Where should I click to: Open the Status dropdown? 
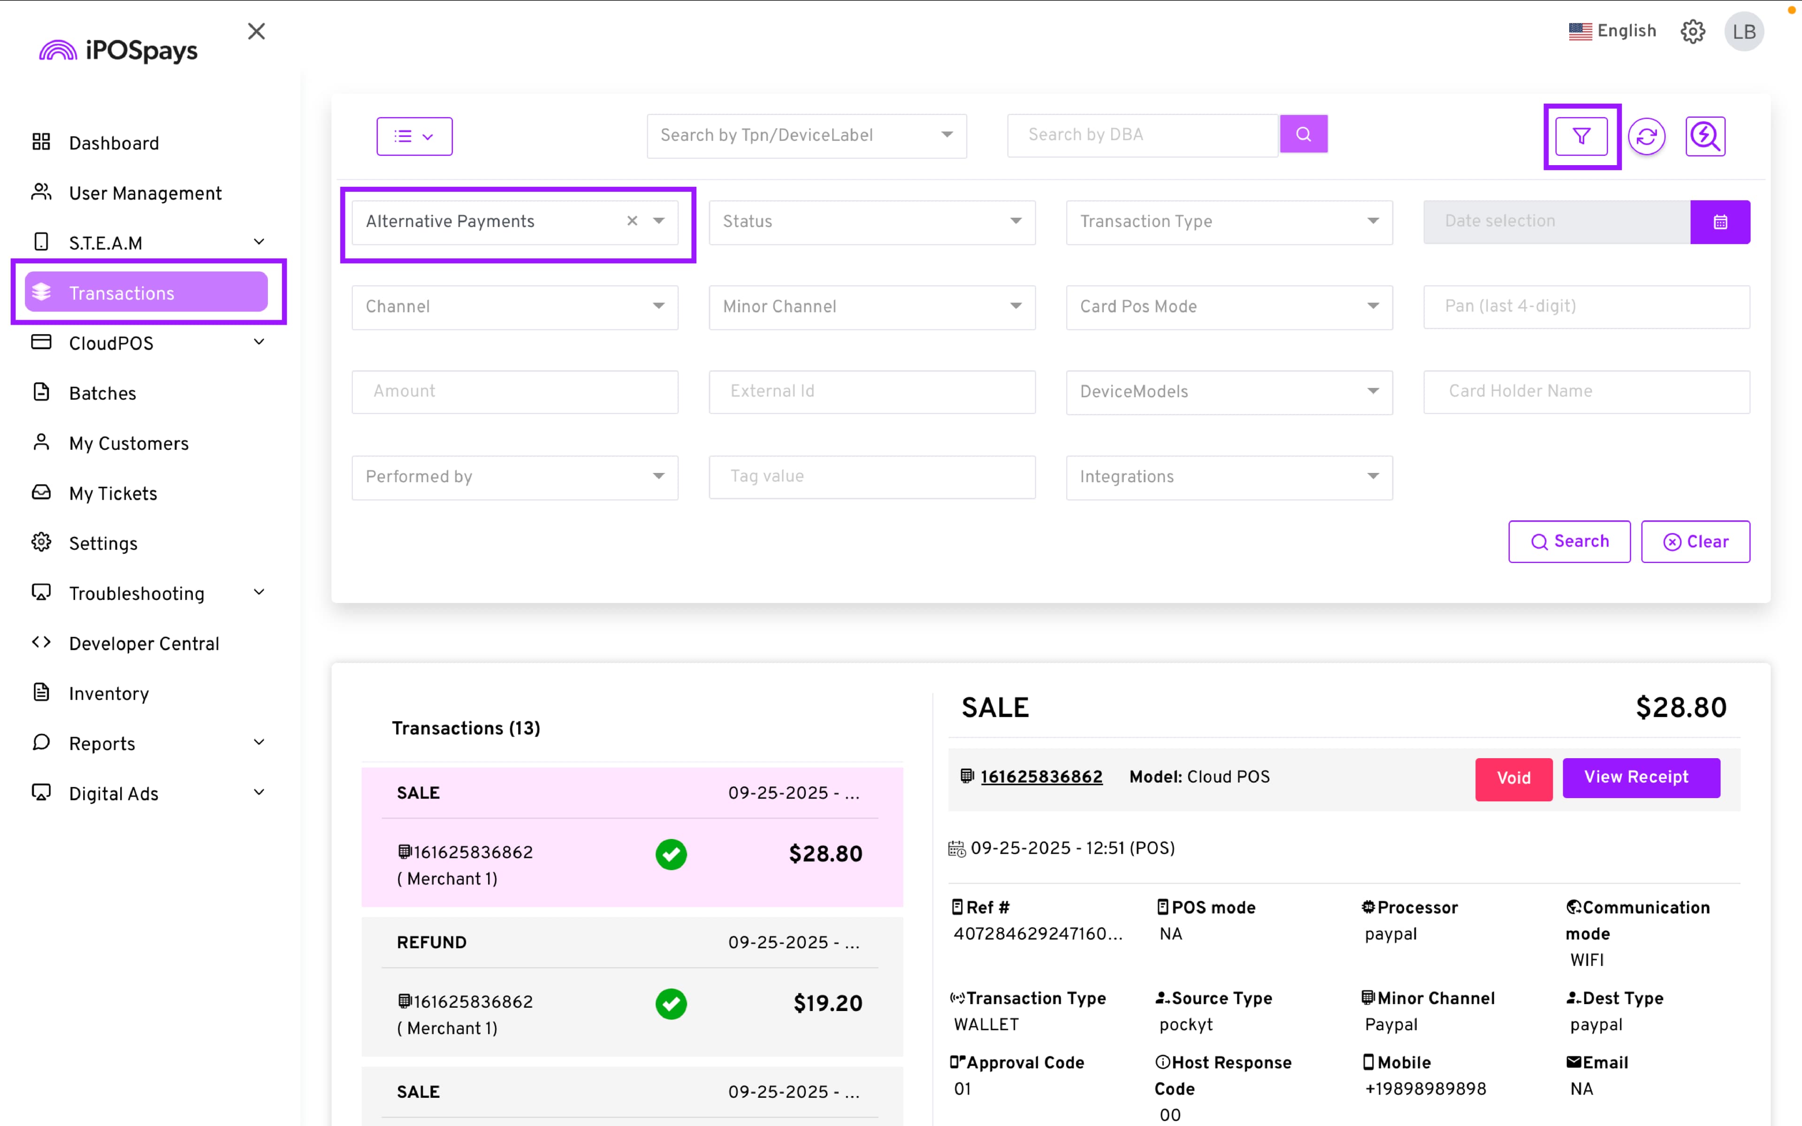click(x=871, y=222)
